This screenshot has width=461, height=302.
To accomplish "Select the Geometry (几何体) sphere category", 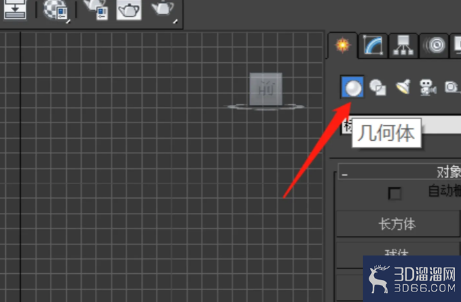I will click(352, 87).
